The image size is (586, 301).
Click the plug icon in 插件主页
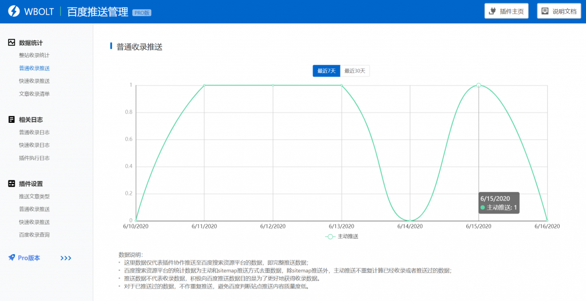(492, 11)
